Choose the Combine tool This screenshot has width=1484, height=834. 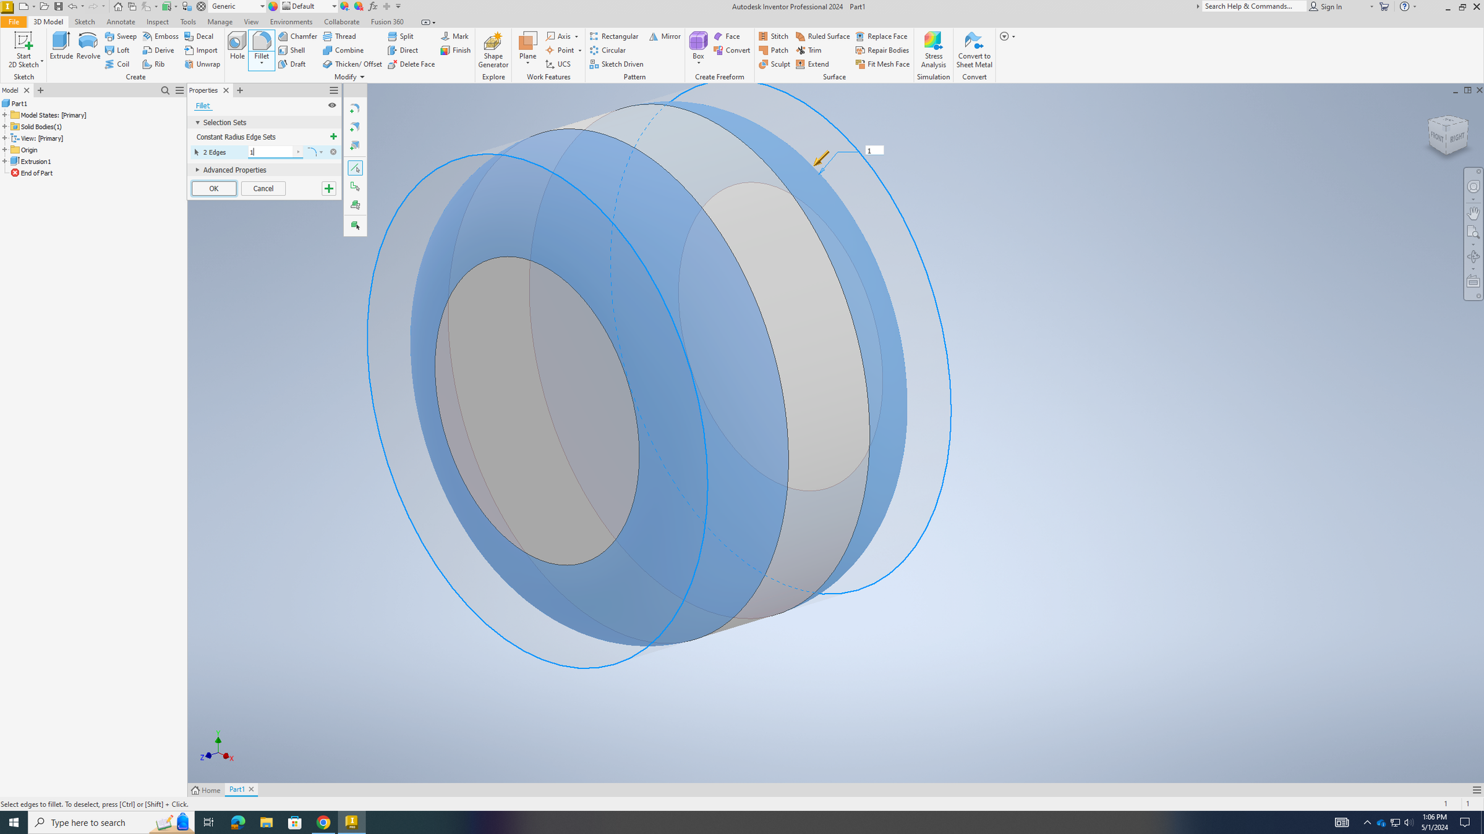click(343, 50)
